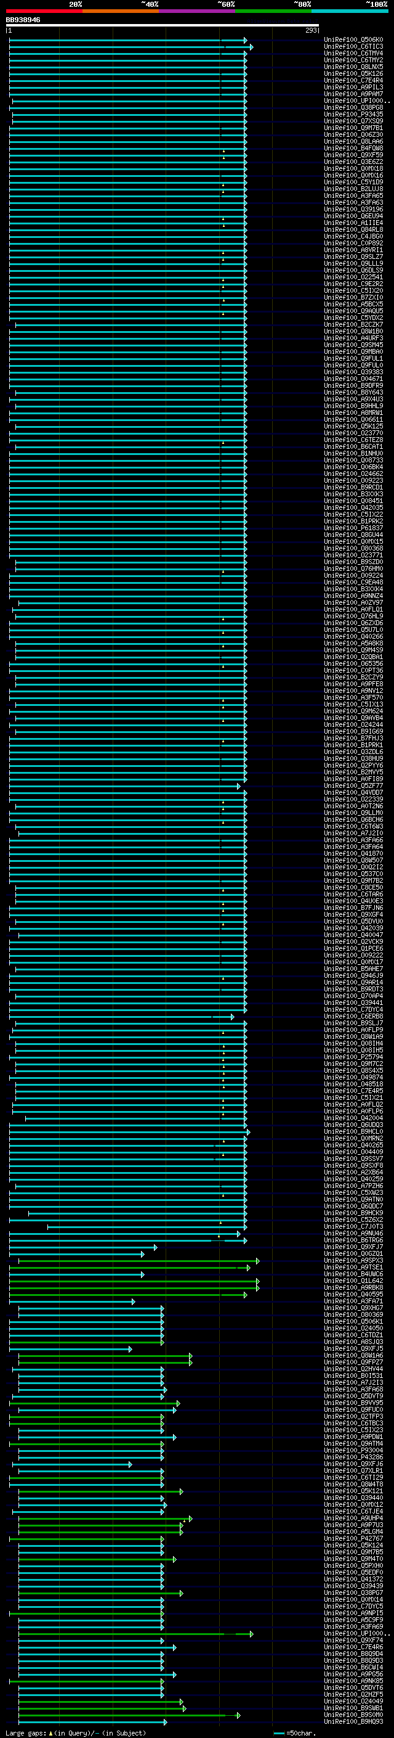Image resolution: width=394 pixels, height=1738 pixels.
Task: Open hit UniRef100_C7E4R4
Action: (x=353, y=80)
